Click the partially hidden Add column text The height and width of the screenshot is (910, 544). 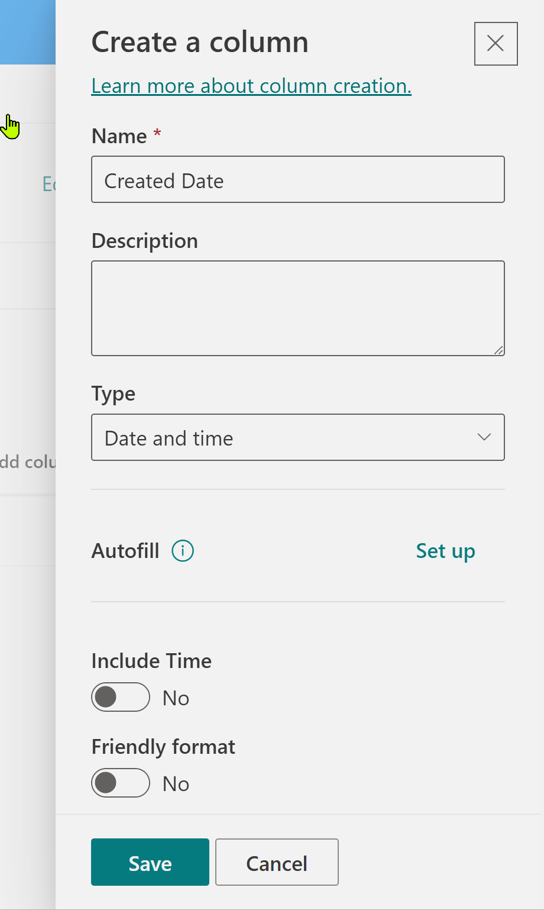[x=28, y=462]
